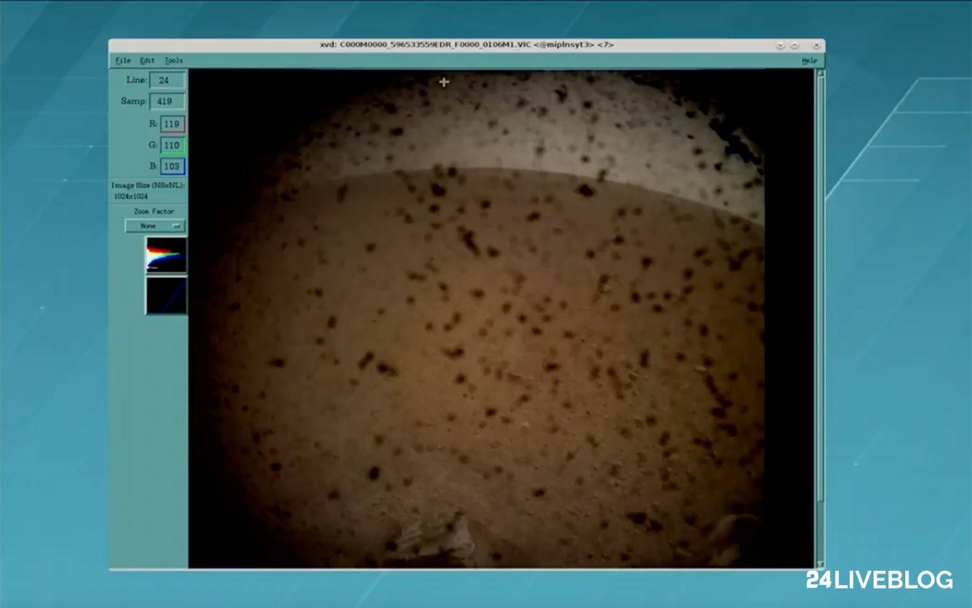Click the red R value box
This screenshot has width=972, height=608.
[x=172, y=124]
